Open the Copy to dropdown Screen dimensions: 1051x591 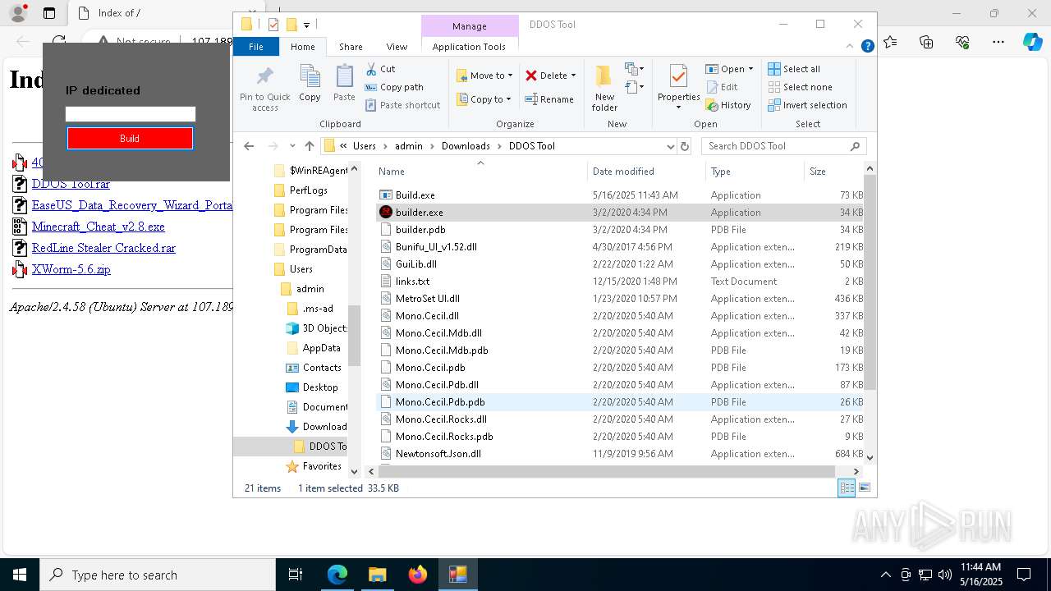[484, 99]
